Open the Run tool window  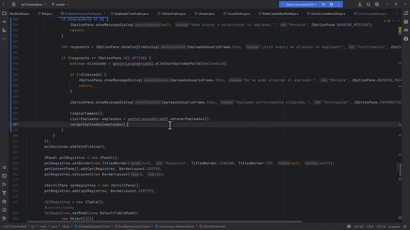(4, 185)
